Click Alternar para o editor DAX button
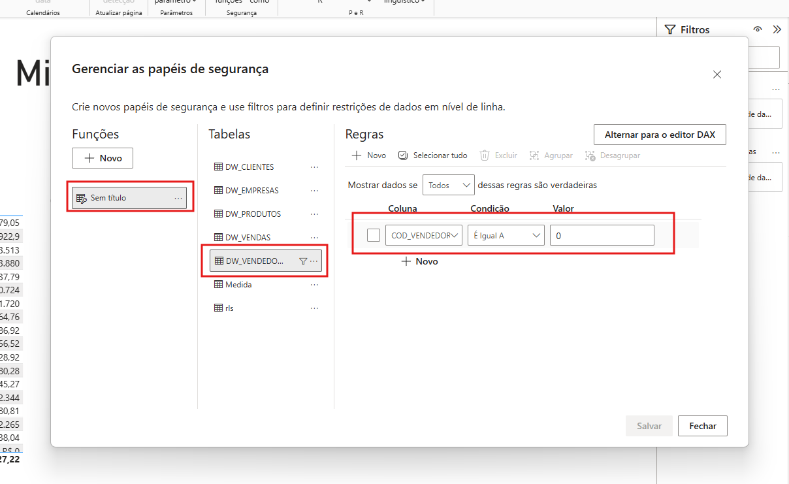The height and width of the screenshot is (484, 789). coord(660,135)
